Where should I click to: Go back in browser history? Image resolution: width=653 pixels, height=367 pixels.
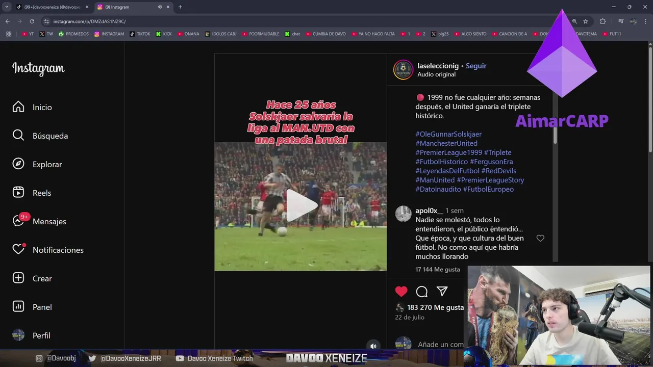pos(7,21)
